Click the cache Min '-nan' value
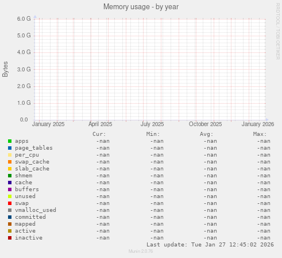 point(157,183)
